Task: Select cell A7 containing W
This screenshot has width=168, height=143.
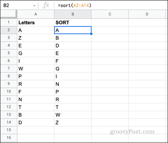Action: tap(36, 69)
